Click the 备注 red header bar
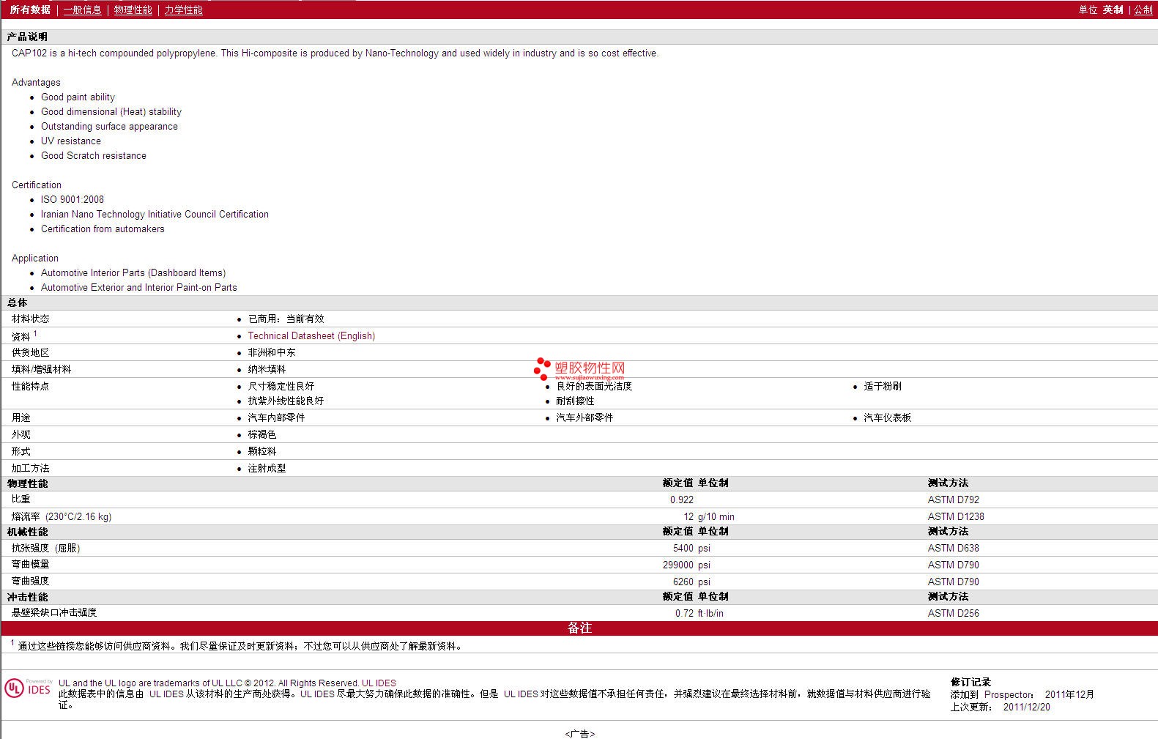Screen dimensions: 1158x739 point(579,628)
